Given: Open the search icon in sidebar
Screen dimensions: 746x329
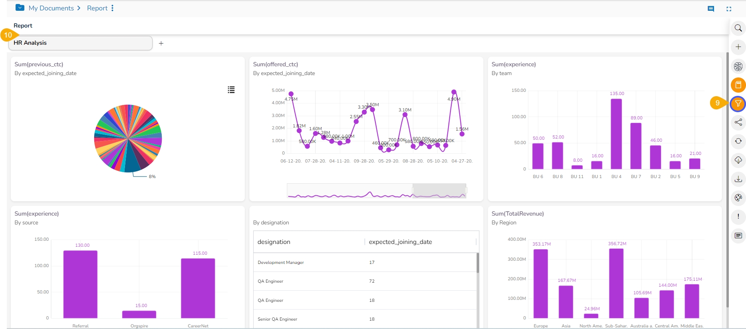Looking at the screenshot, I should click(738, 28).
